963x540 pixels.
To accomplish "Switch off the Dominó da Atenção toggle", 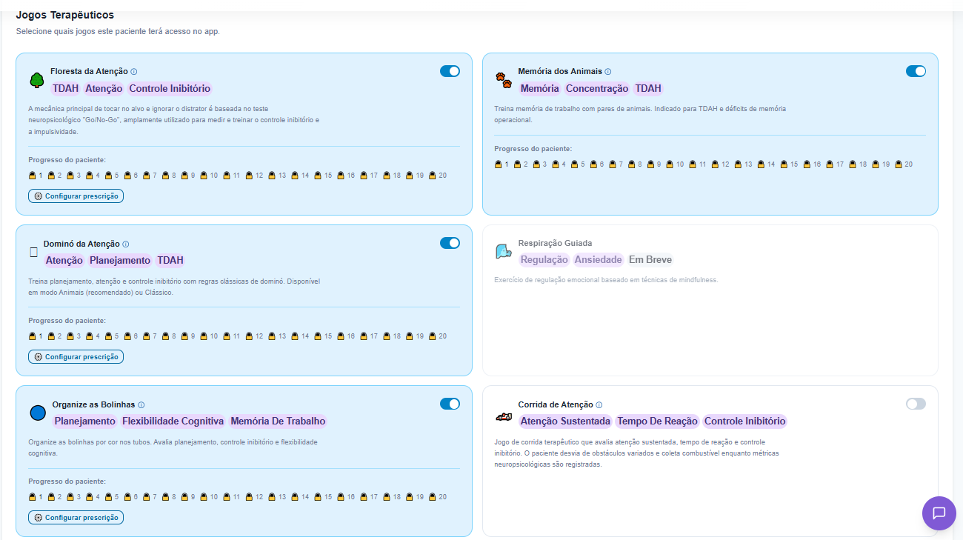I will 450,243.
